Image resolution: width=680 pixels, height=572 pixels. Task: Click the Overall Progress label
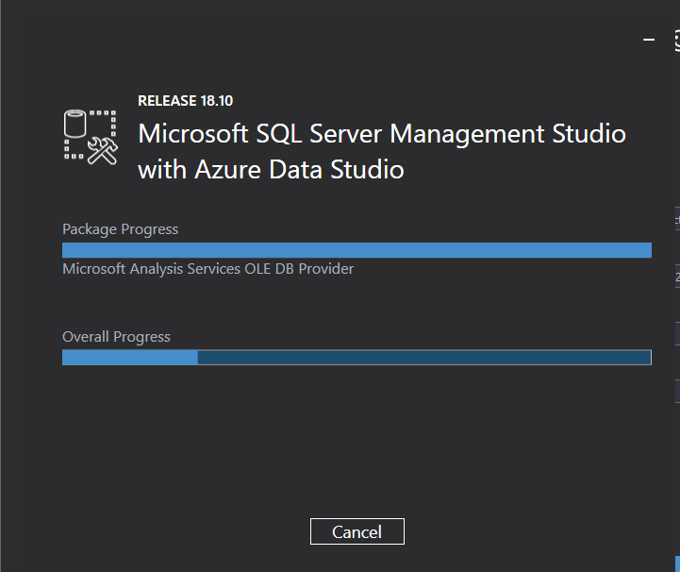116,336
